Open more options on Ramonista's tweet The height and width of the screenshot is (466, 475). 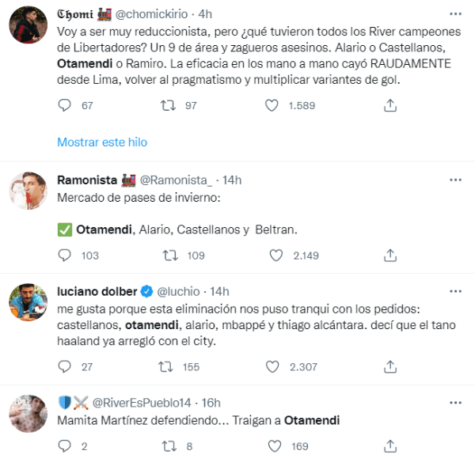(x=454, y=180)
